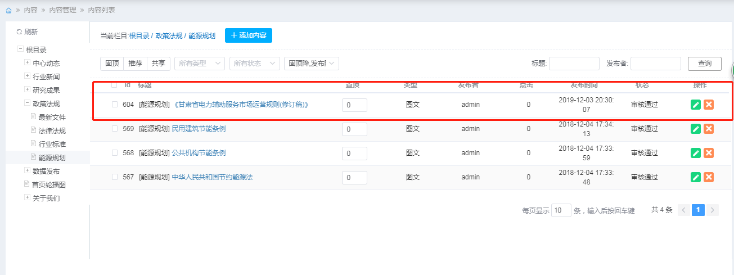
Task: Open the 民用建筑节能条例 article link
Action: click(x=199, y=129)
